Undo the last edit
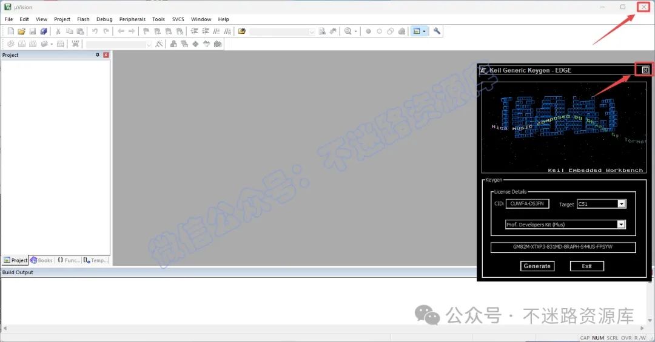Screen dimensions: 655x342 pyautogui.click(x=95, y=31)
